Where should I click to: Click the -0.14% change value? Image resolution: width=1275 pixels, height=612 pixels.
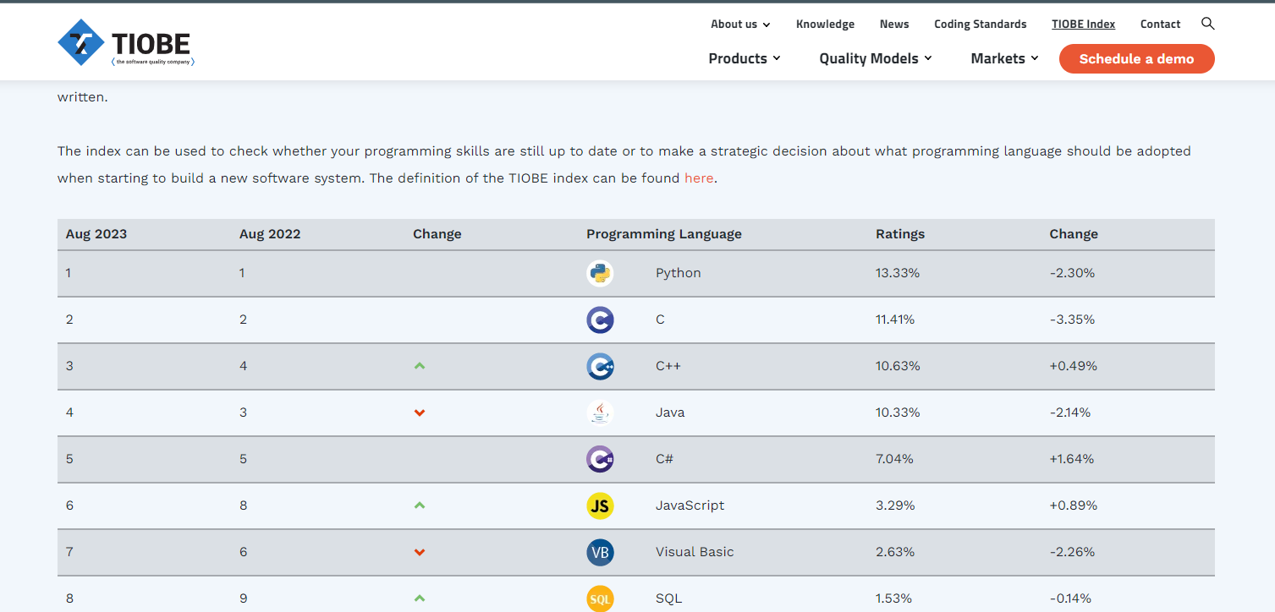[x=1070, y=598]
